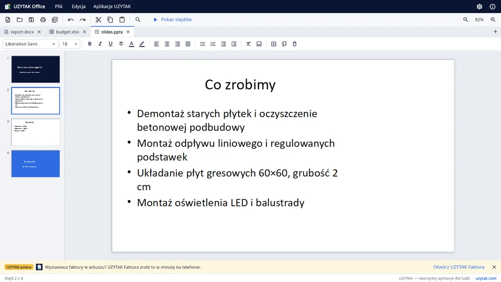The height and width of the screenshot is (282, 501).
Task: Open find with the magnifier icon
Action: click(138, 20)
